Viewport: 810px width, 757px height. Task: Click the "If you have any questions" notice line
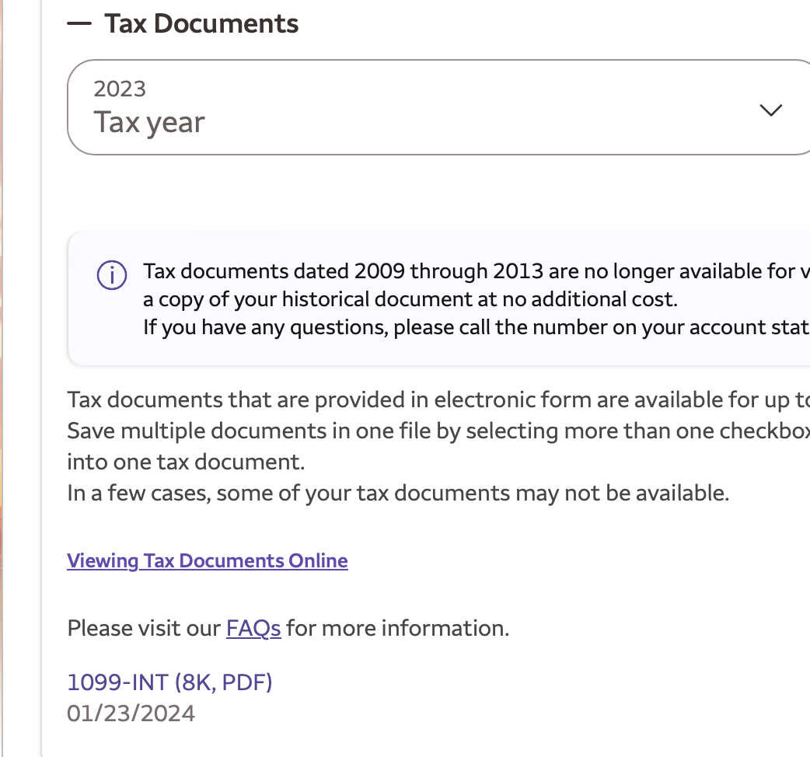pyautogui.click(x=474, y=327)
